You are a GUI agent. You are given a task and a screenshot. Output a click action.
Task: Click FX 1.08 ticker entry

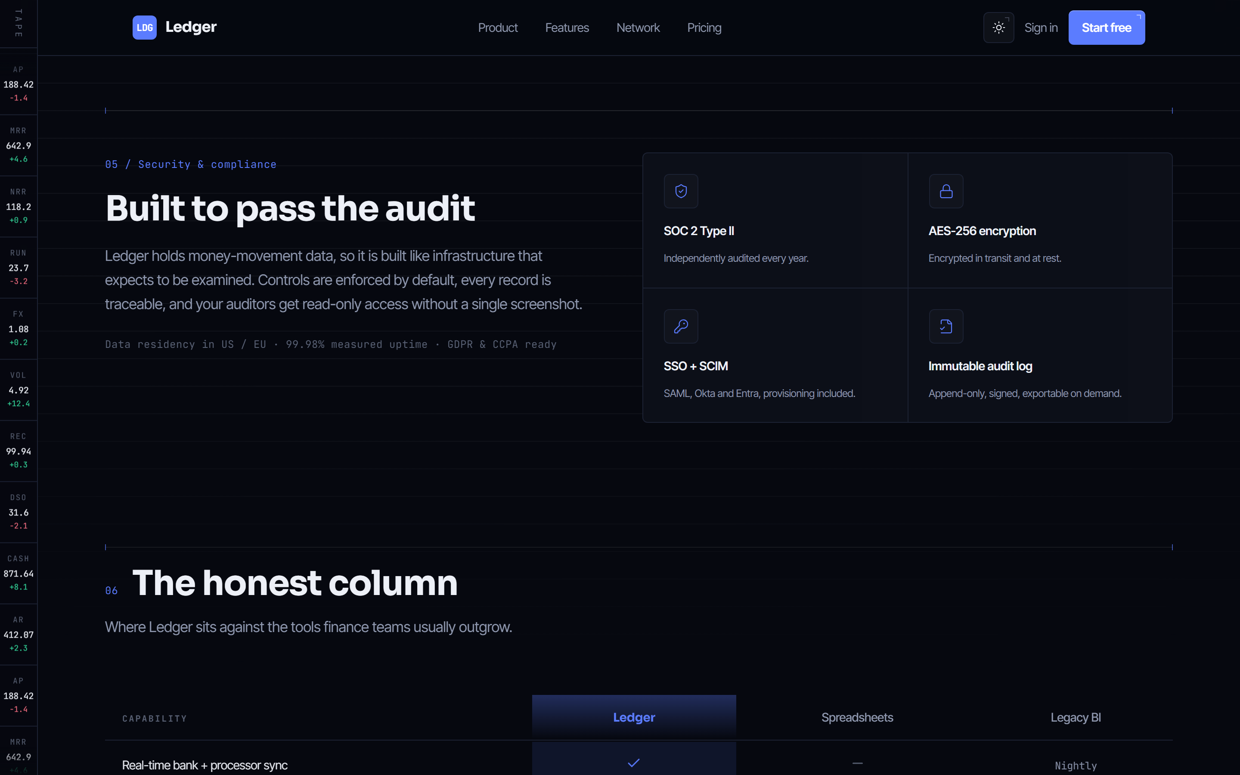tap(19, 328)
